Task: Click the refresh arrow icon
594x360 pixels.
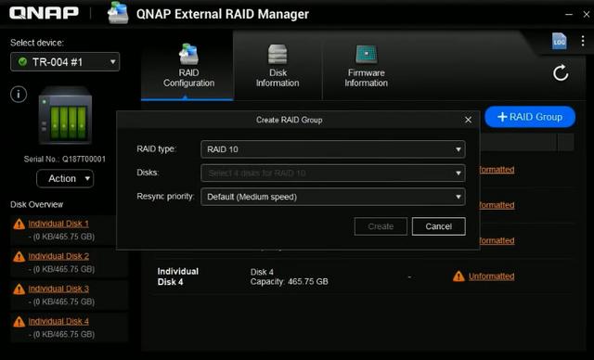Action: click(x=561, y=72)
